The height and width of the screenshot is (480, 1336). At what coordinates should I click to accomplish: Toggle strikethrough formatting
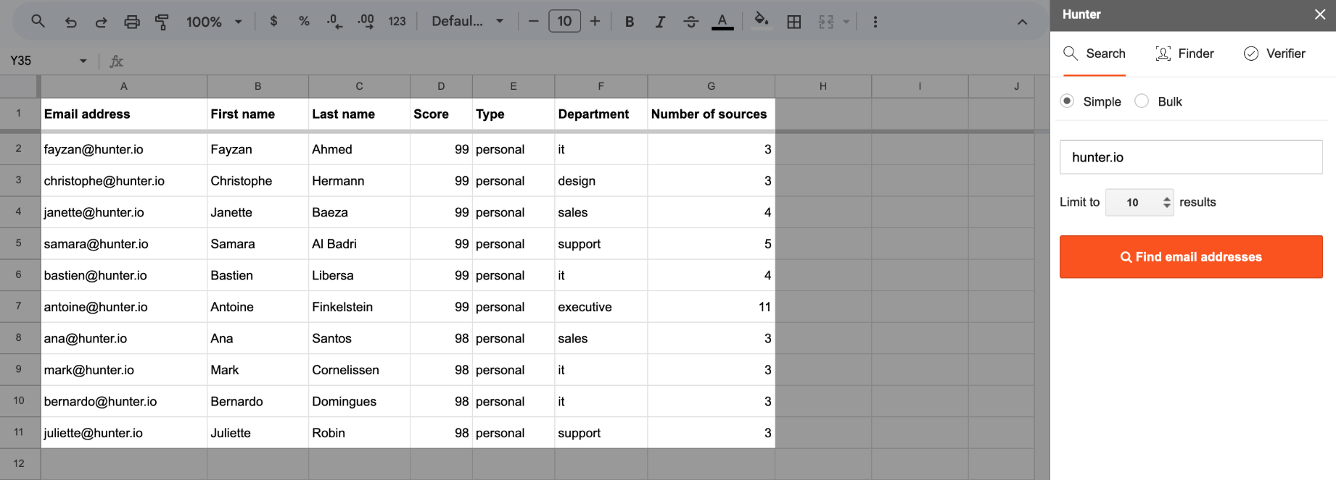691,22
